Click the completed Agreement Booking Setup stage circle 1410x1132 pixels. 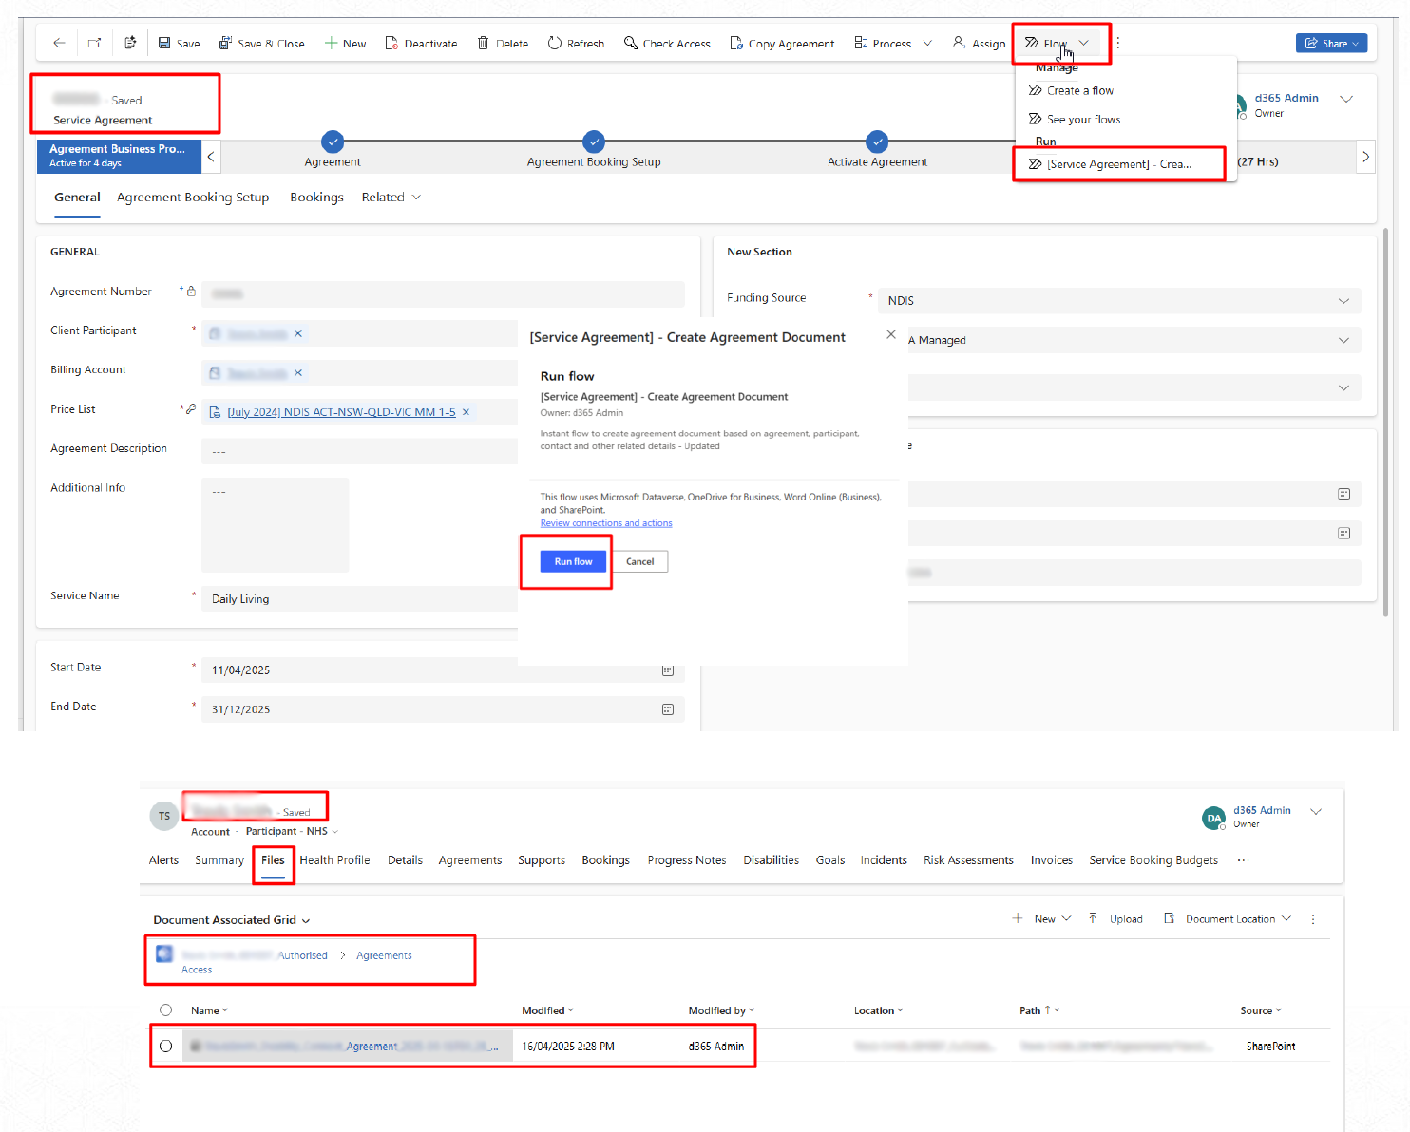[x=594, y=141]
